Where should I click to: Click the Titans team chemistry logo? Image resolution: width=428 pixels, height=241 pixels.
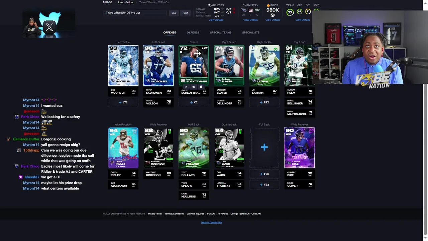(244, 10)
